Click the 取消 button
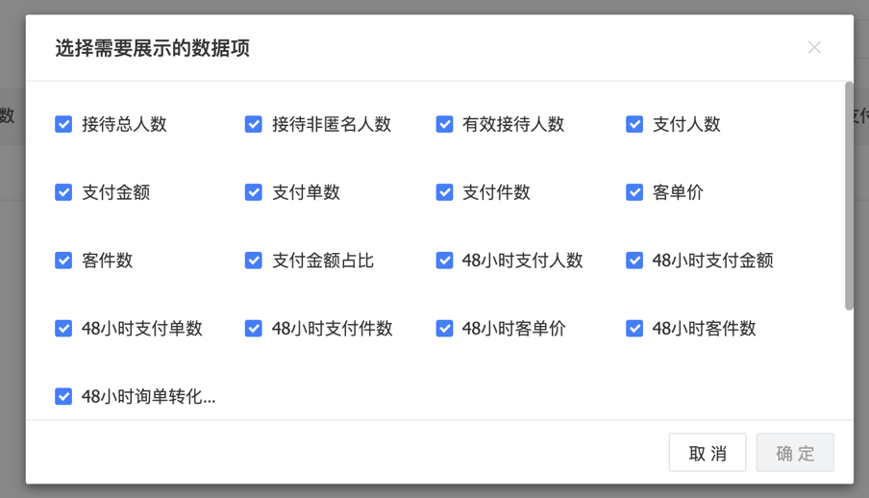The image size is (869, 498). (x=708, y=454)
